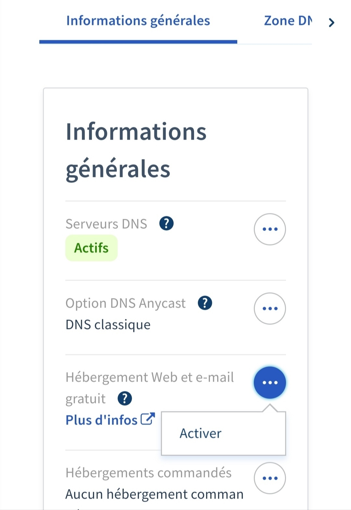This screenshot has width=351, height=510.
Task: Choose Activer from the popup menu
Action: pos(201,433)
